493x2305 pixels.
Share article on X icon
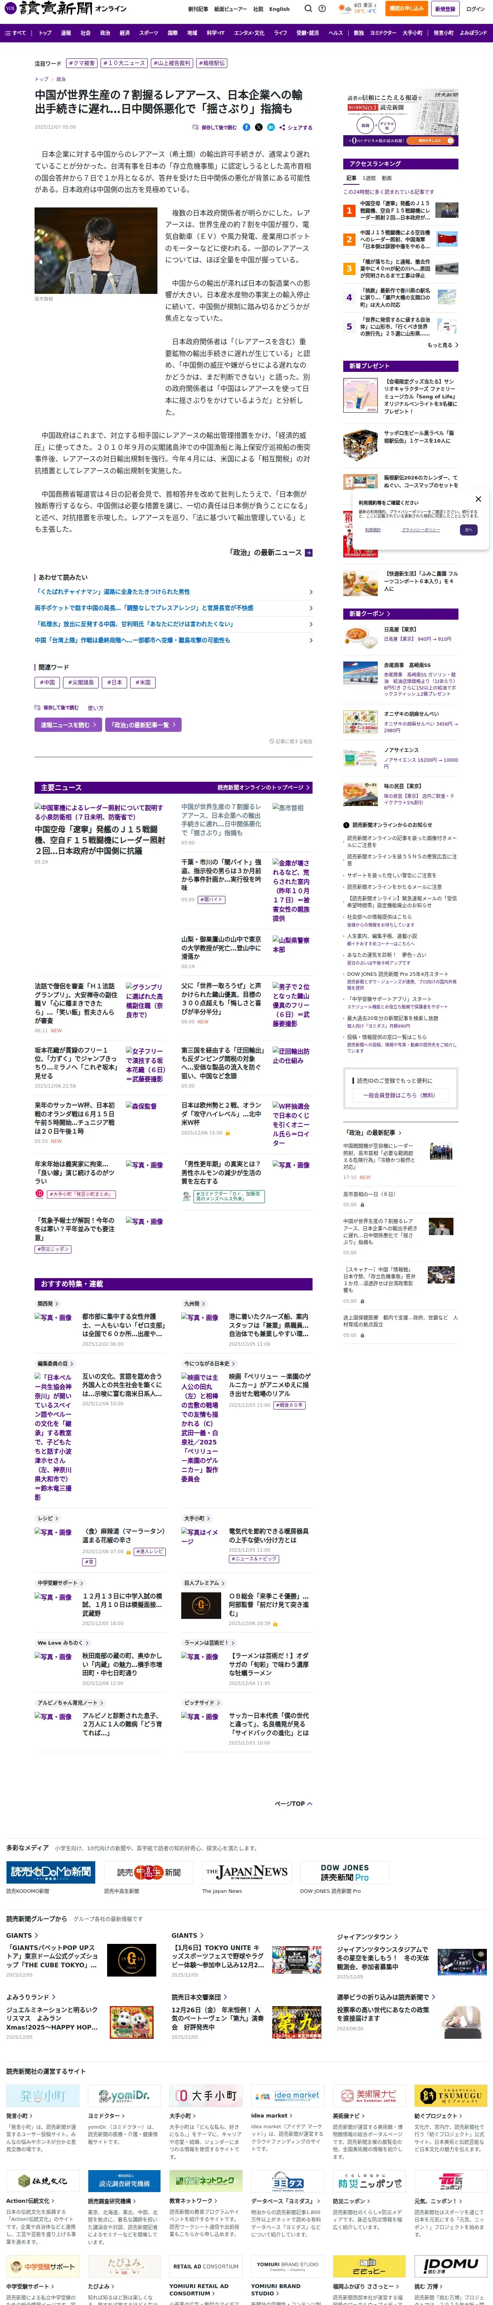(x=258, y=127)
